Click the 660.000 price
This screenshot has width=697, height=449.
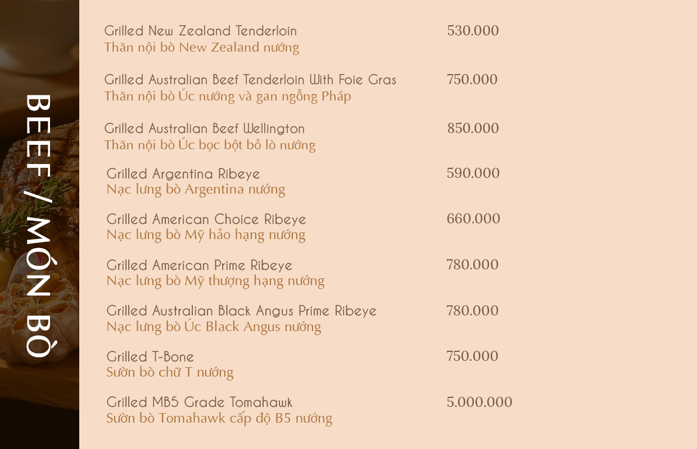click(473, 219)
